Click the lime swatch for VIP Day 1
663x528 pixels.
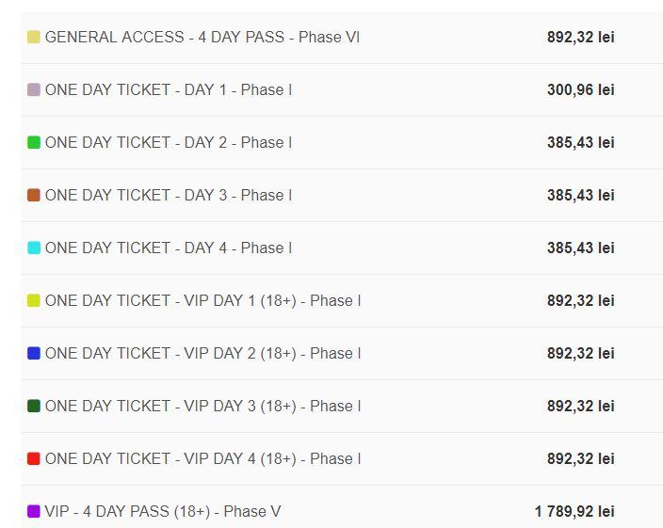click(34, 301)
